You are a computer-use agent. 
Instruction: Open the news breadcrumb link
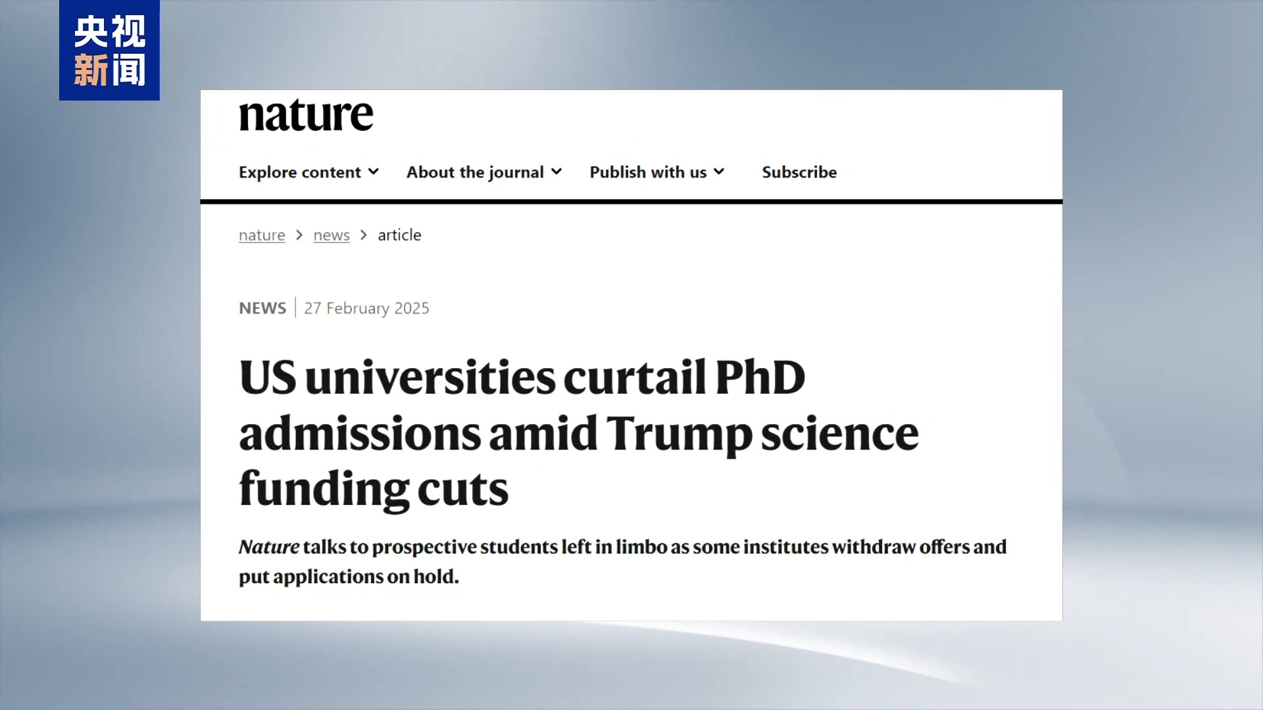pos(332,235)
